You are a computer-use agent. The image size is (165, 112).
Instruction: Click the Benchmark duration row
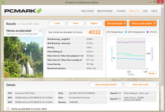[75, 68]
